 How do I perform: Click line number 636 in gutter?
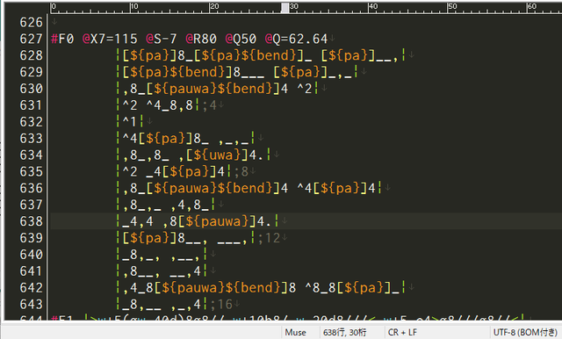32,188
